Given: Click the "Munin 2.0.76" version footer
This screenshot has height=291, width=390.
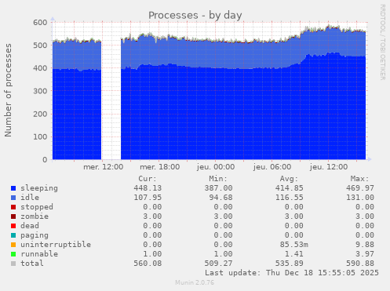Looking at the screenshot, I should click(x=195, y=282).
